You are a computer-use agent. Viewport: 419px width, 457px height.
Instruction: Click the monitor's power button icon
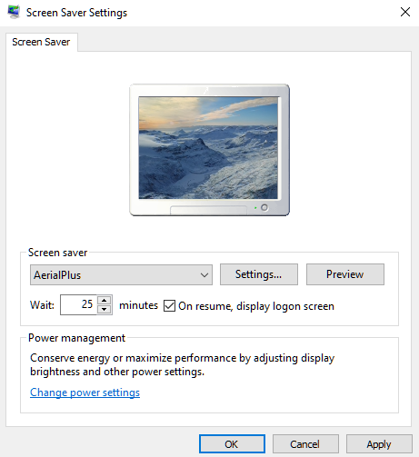pyautogui.click(x=264, y=207)
